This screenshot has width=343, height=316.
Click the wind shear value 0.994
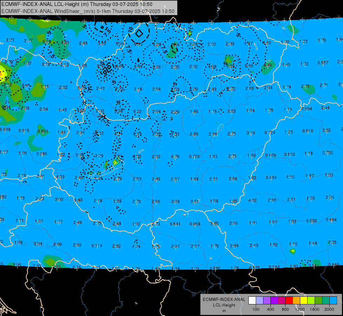(307, 109)
